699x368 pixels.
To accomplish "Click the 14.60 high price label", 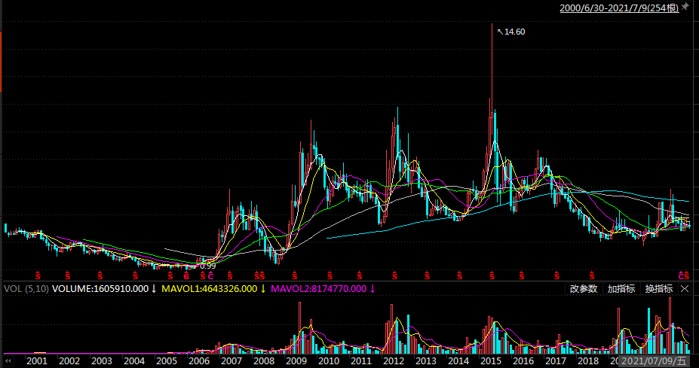I will pyautogui.click(x=515, y=32).
